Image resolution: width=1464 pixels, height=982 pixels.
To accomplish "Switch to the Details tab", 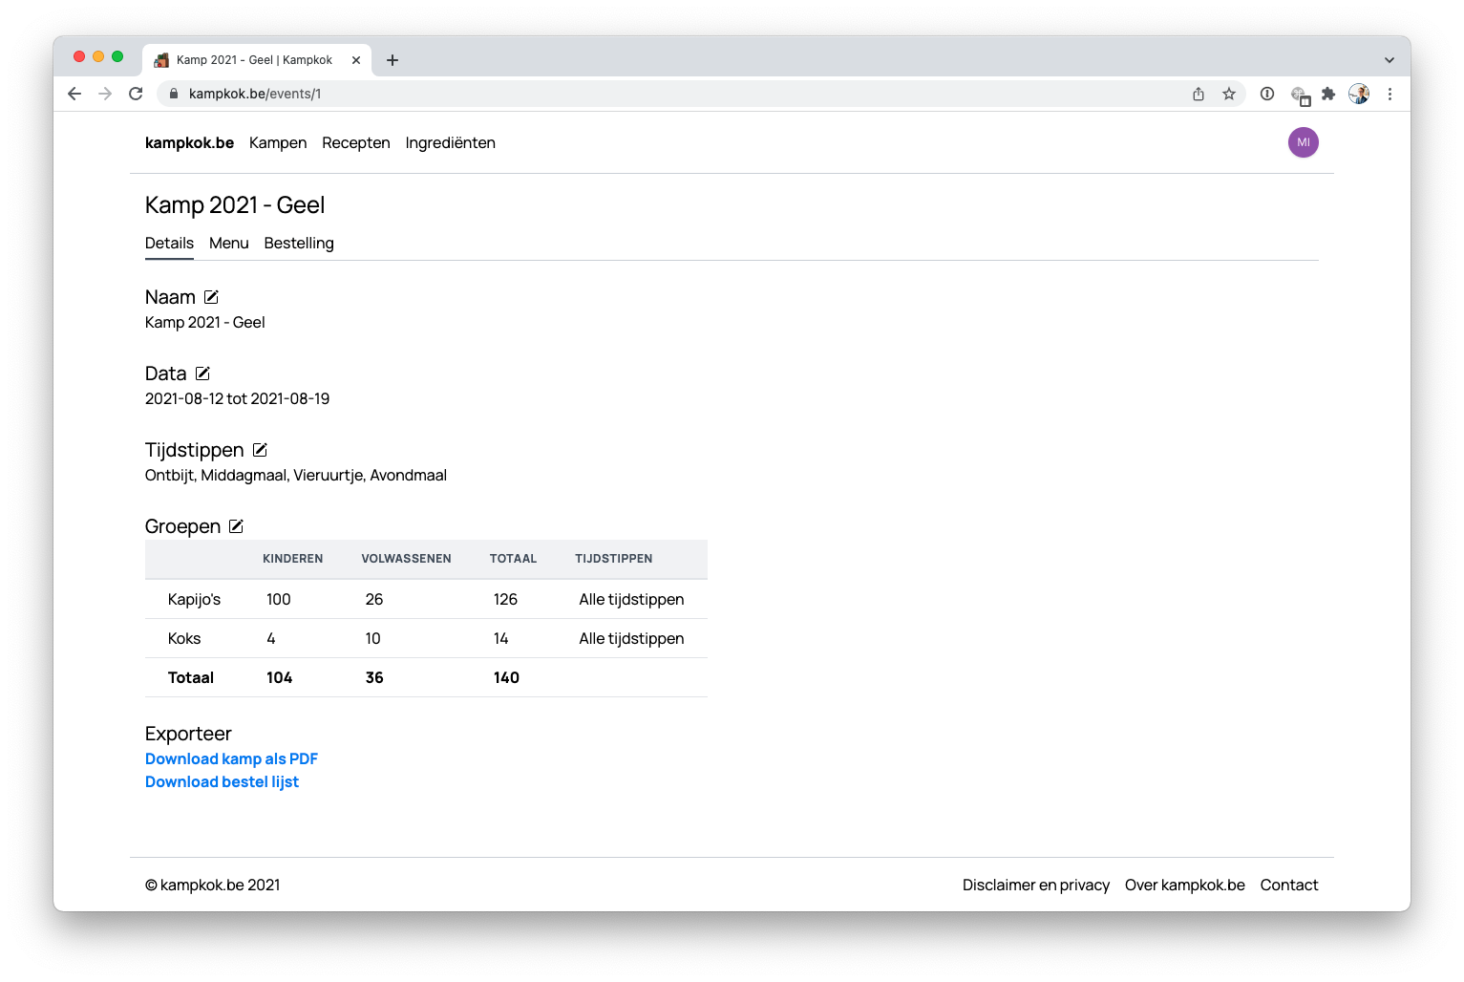I will 169,244.
